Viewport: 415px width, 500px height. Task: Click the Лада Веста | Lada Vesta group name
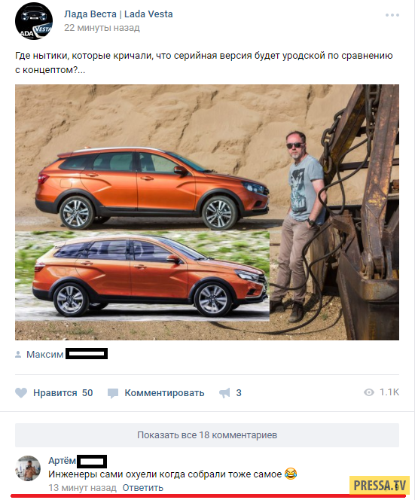[118, 14]
